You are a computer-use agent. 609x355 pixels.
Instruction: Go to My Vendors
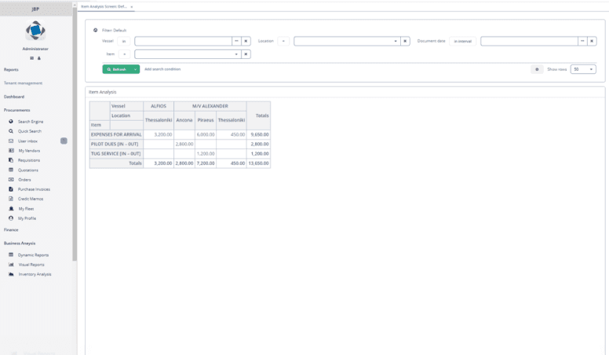coord(29,151)
